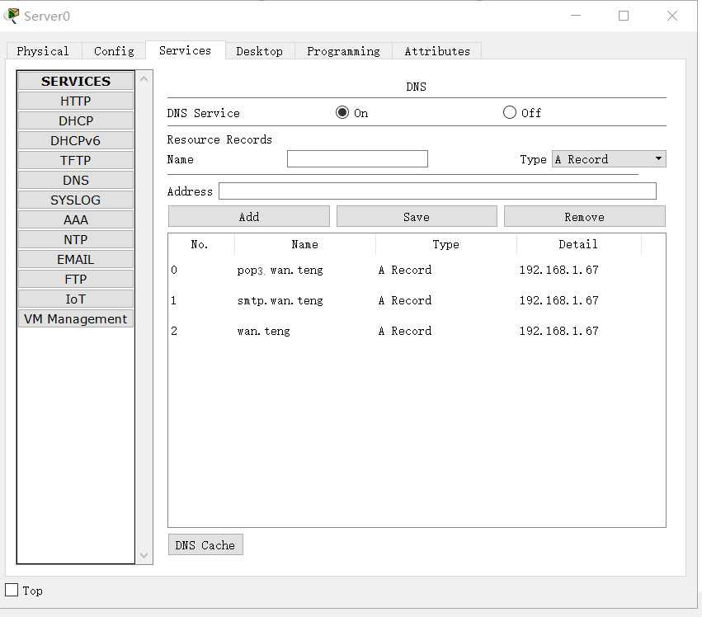Click A Record type of row 2
The image size is (702, 617).
click(x=405, y=331)
